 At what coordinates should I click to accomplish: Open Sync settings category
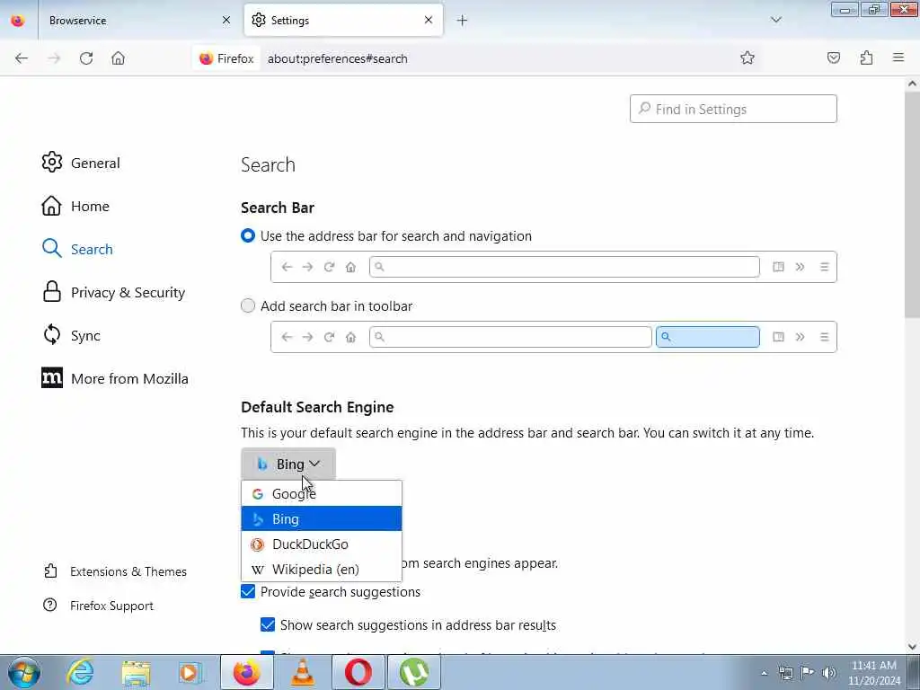(71, 335)
